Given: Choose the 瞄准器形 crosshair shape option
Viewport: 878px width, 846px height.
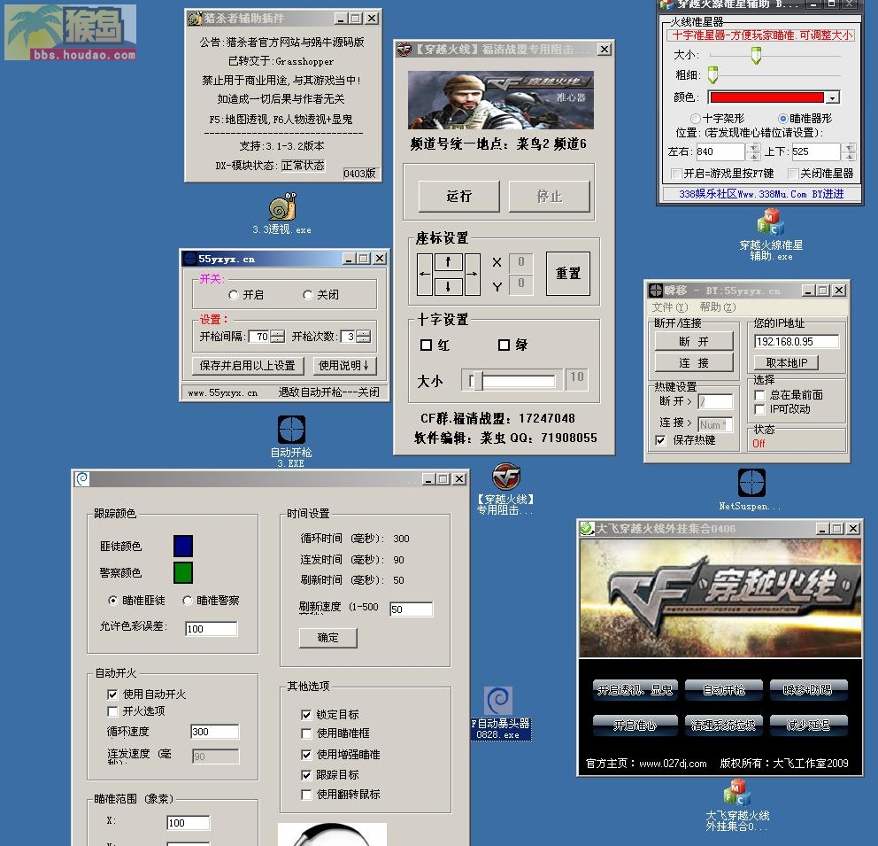Looking at the screenshot, I should [x=782, y=118].
